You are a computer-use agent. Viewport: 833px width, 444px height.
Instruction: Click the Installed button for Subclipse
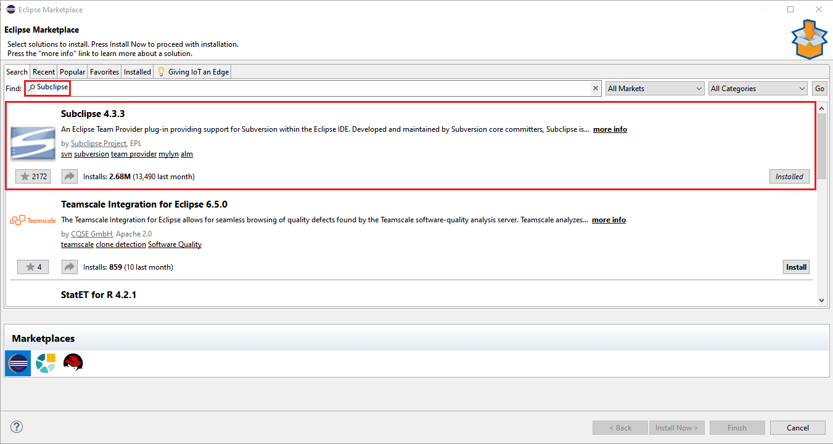(x=789, y=177)
